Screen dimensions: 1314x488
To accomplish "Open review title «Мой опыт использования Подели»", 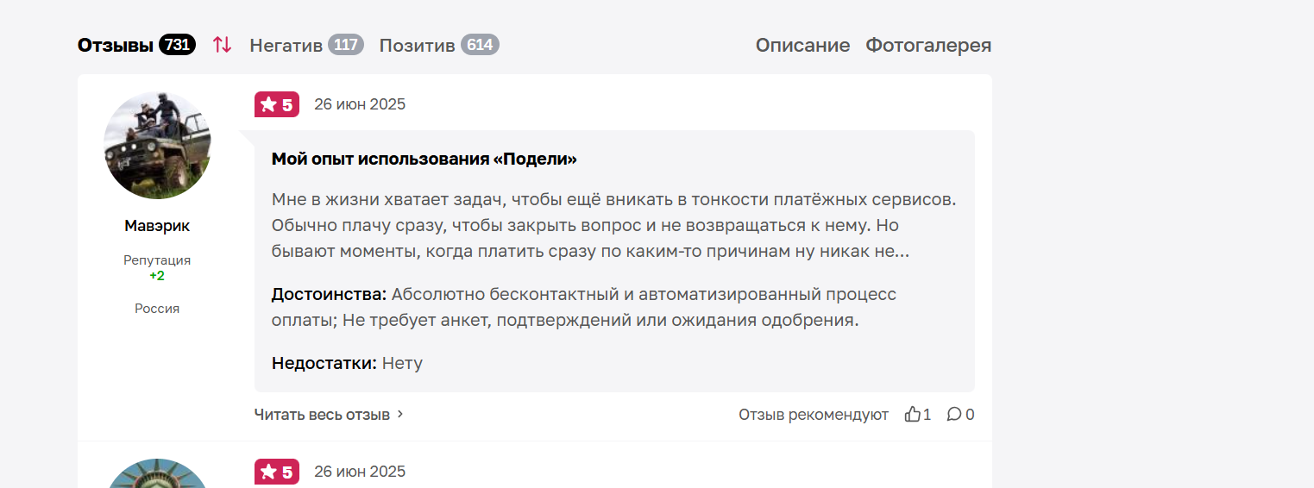I will coord(424,160).
